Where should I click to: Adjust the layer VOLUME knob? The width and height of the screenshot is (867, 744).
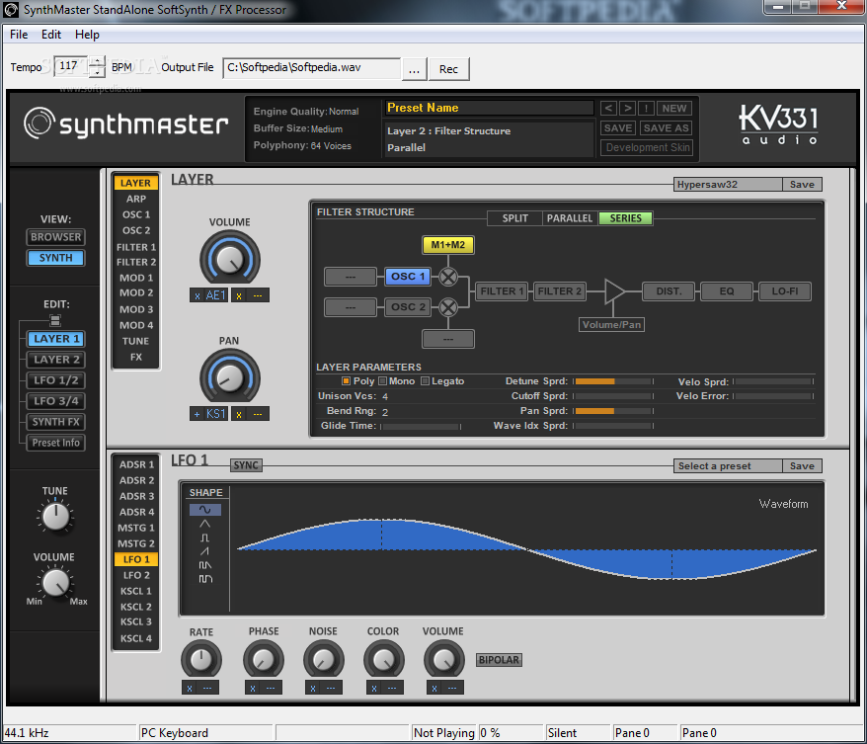(229, 259)
